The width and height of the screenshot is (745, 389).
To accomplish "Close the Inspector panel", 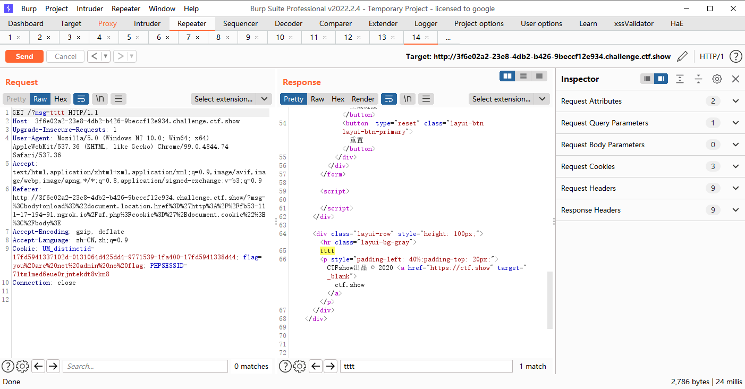I will (735, 79).
